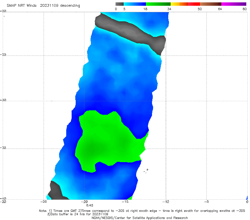This screenshot has width=250, height=220.
Task: Pick the cyan-to-blue segment of the colorbar
Action: click(x=135, y=4)
